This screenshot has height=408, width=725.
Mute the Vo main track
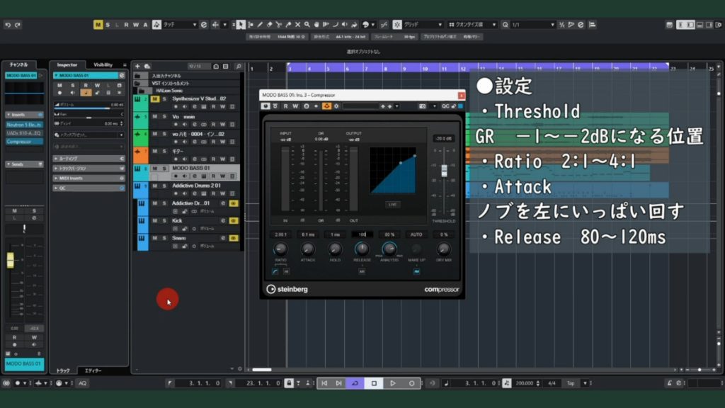[x=155, y=116]
